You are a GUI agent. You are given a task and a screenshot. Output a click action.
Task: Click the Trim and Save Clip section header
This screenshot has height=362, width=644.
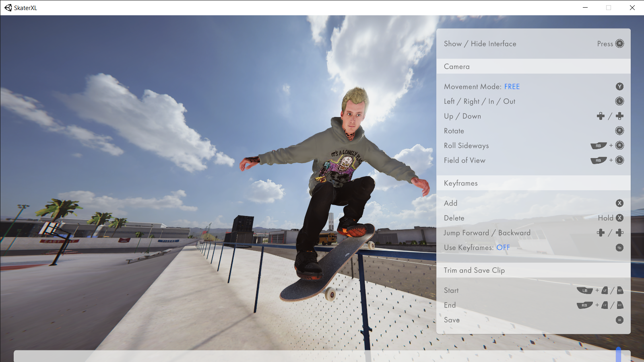(533, 270)
